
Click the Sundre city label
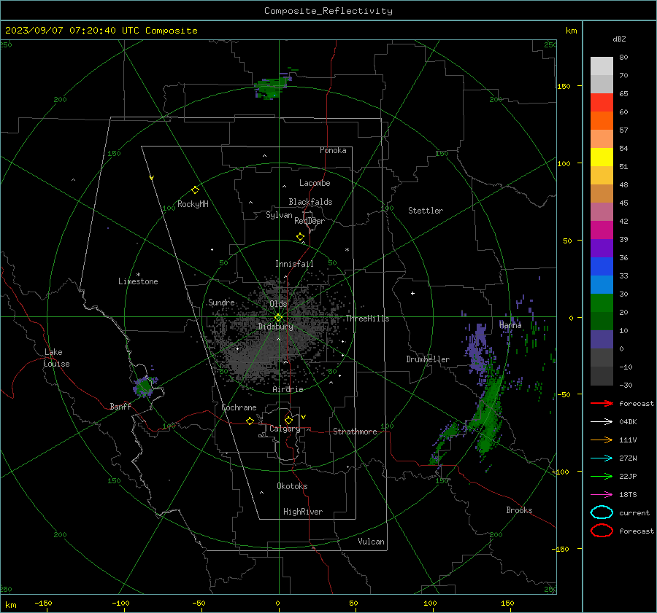point(221,302)
